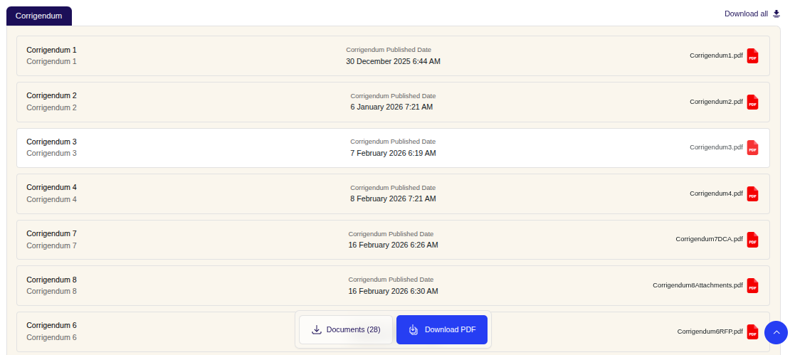
Task: Select the bold Corrigendum 3 title
Action: click(51, 142)
